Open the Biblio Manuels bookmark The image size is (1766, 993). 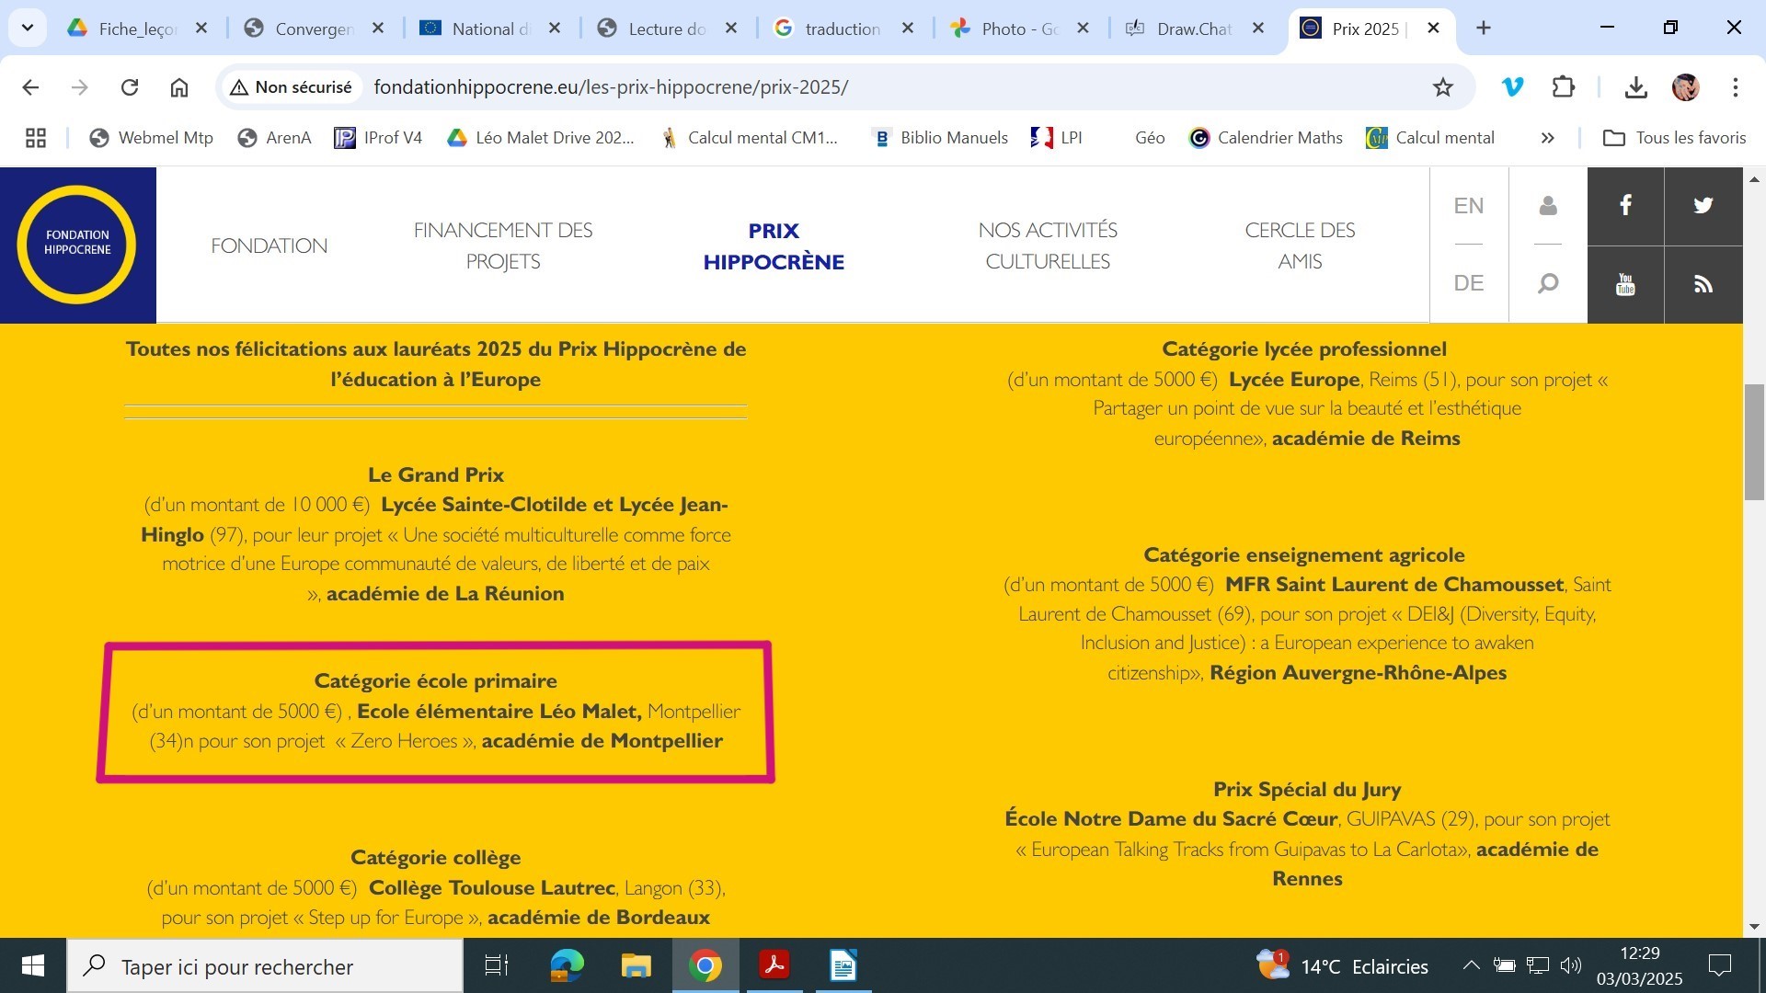point(939,138)
